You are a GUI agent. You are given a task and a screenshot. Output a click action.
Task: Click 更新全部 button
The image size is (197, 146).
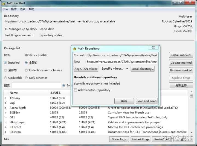(181, 85)
